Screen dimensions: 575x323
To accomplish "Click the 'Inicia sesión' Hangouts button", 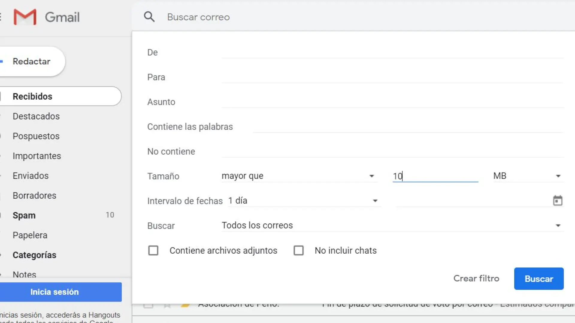I will pyautogui.click(x=55, y=292).
